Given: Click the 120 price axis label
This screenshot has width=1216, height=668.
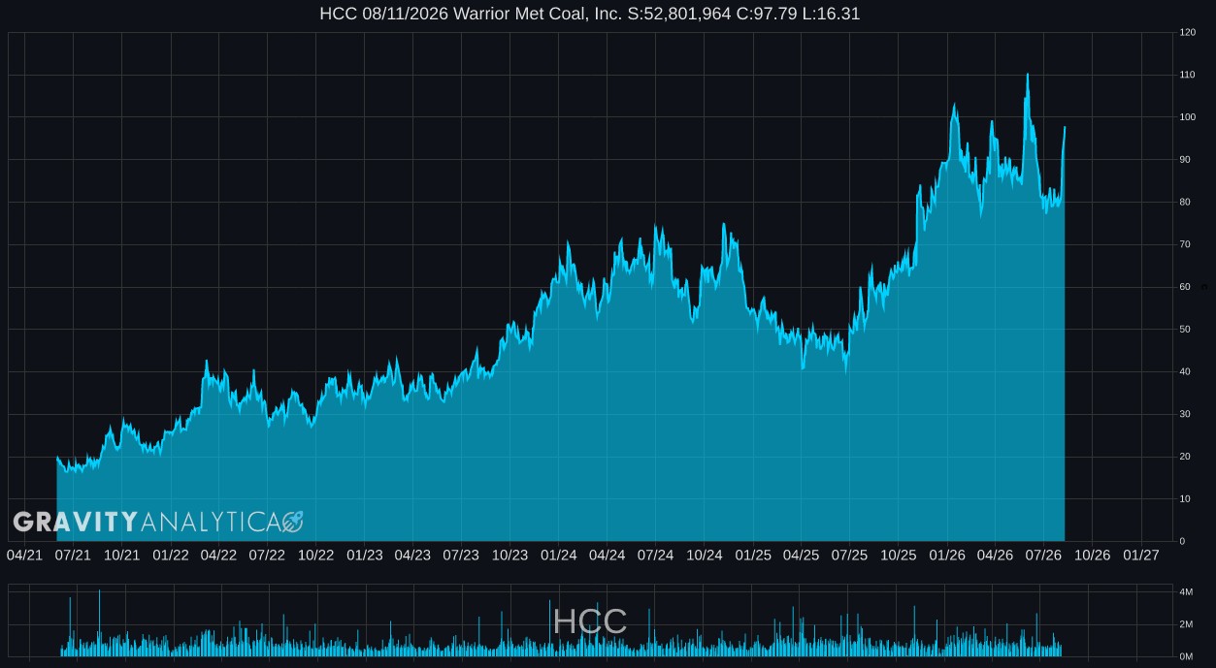Looking at the screenshot, I should (1187, 32).
